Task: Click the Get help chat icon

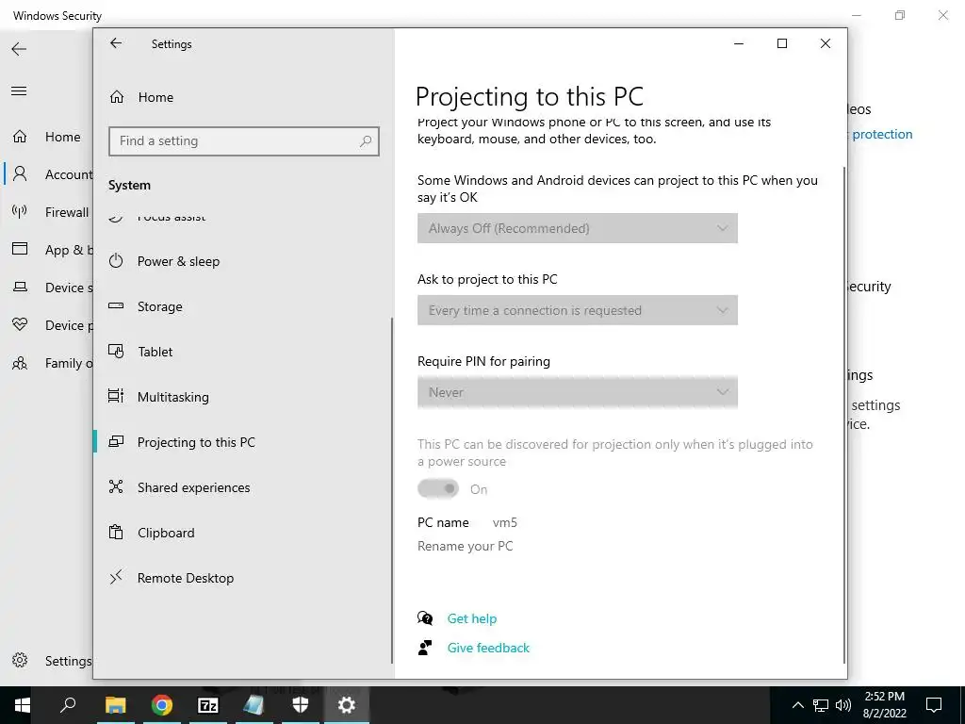Action: click(425, 618)
